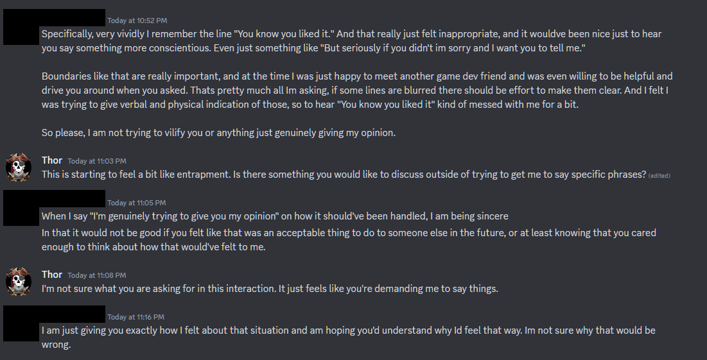Click the 'Today at 11:08 PM' timestamp
Screen dimensions: 707x360
97,275
